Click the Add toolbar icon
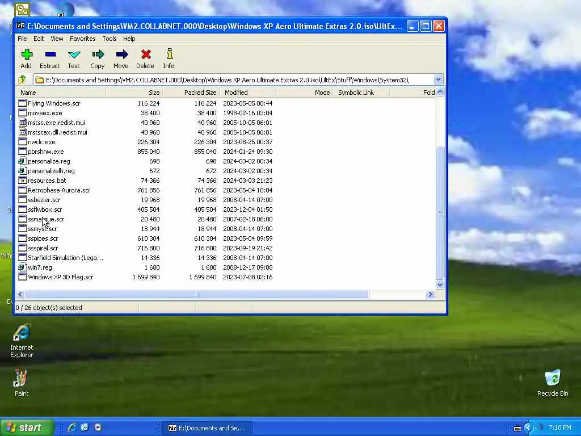 27,55
